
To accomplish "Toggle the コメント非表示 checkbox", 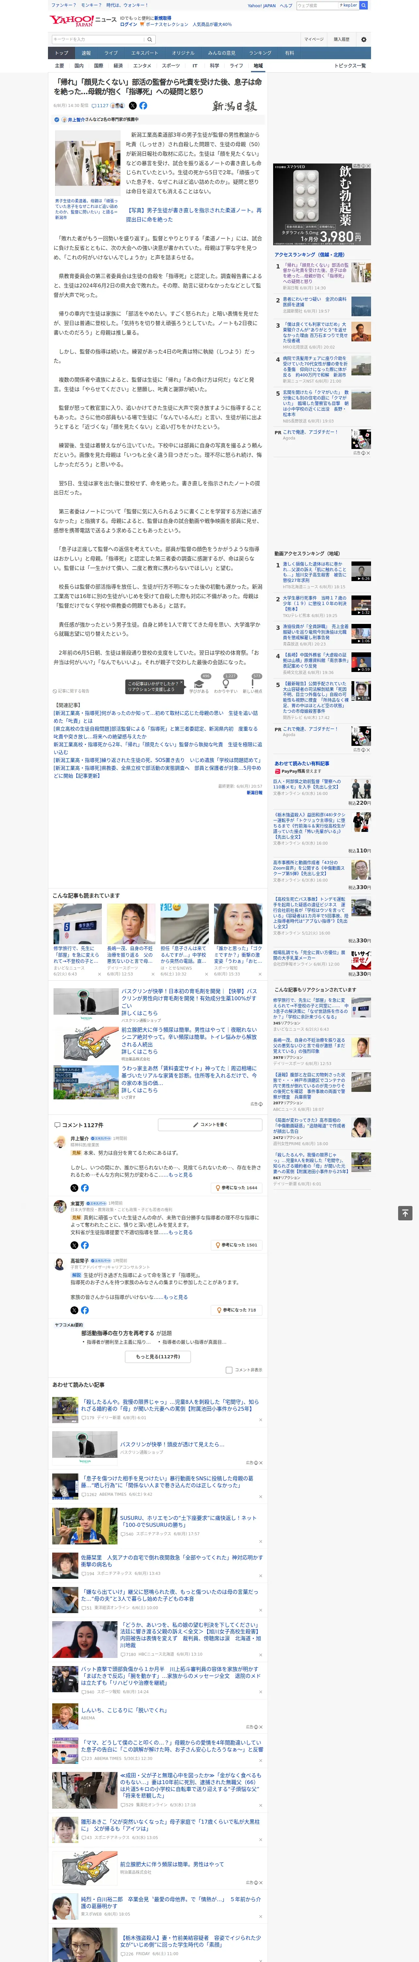I will click(x=229, y=1370).
